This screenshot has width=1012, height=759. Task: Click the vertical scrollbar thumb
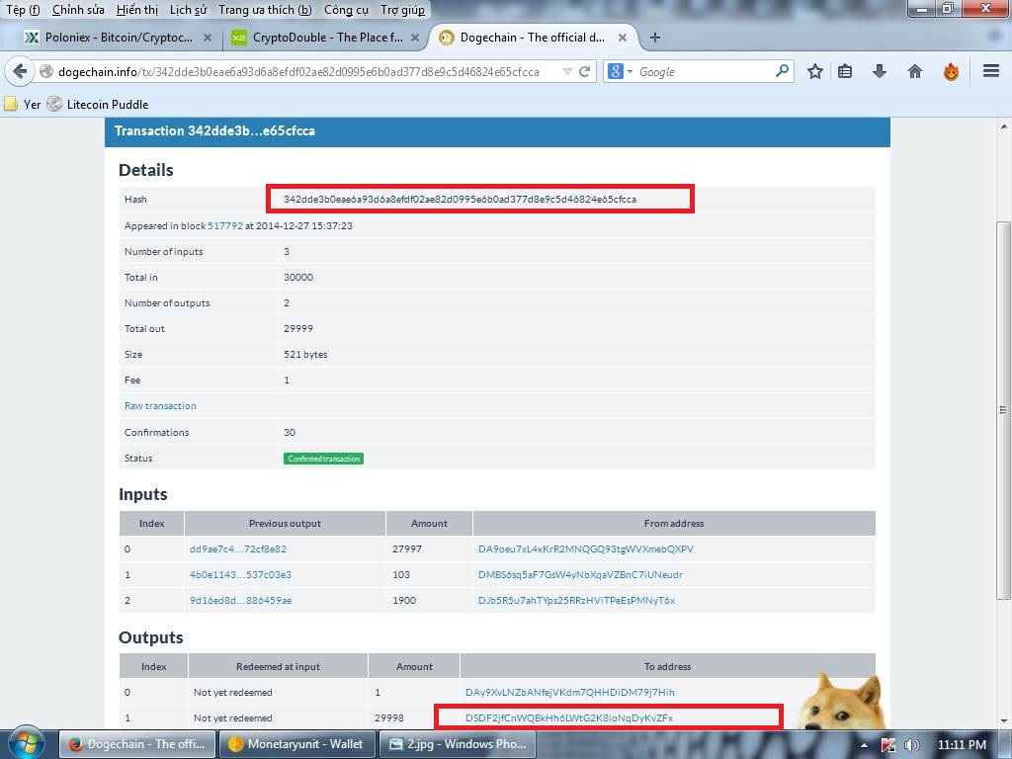[1004, 410]
